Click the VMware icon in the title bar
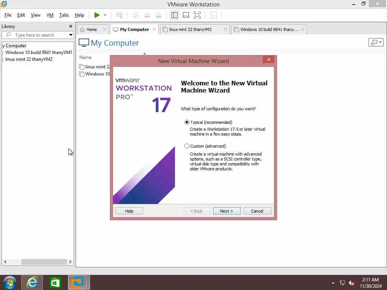 pyautogui.click(x=4, y=4)
